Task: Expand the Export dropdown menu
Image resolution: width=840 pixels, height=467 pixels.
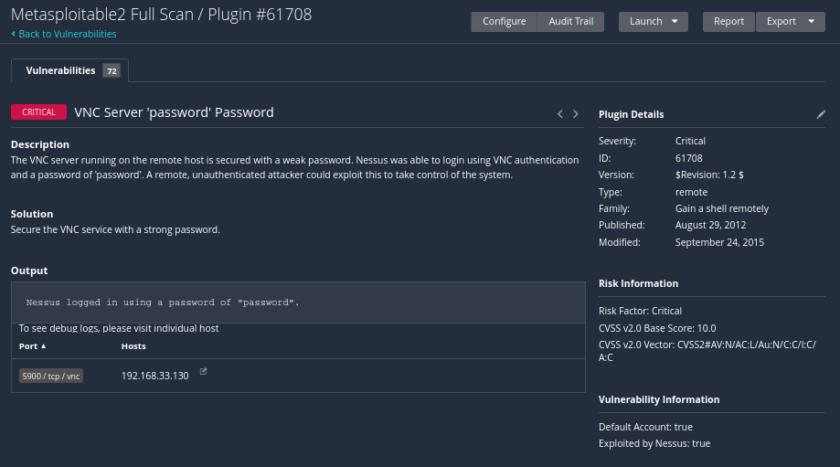Action: point(790,22)
